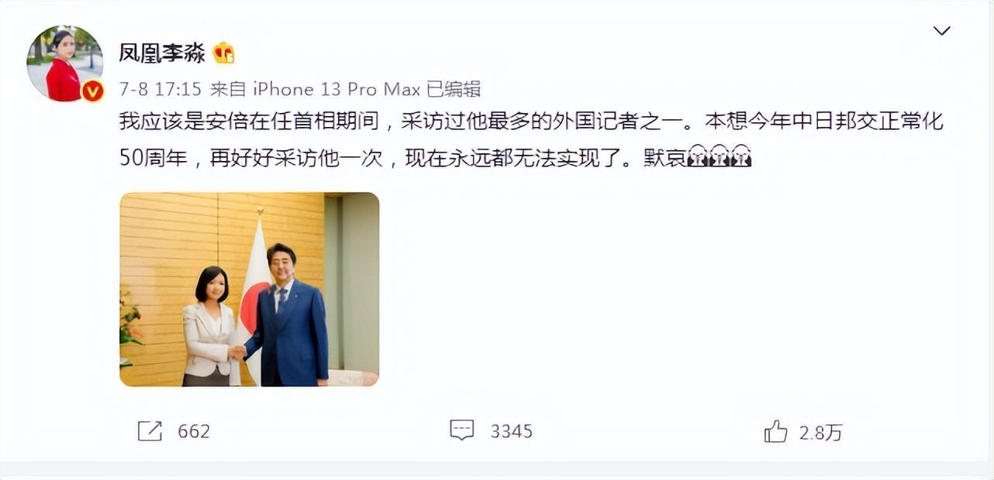
Task: View edit history via 已编辑 label
Action: coord(454,89)
